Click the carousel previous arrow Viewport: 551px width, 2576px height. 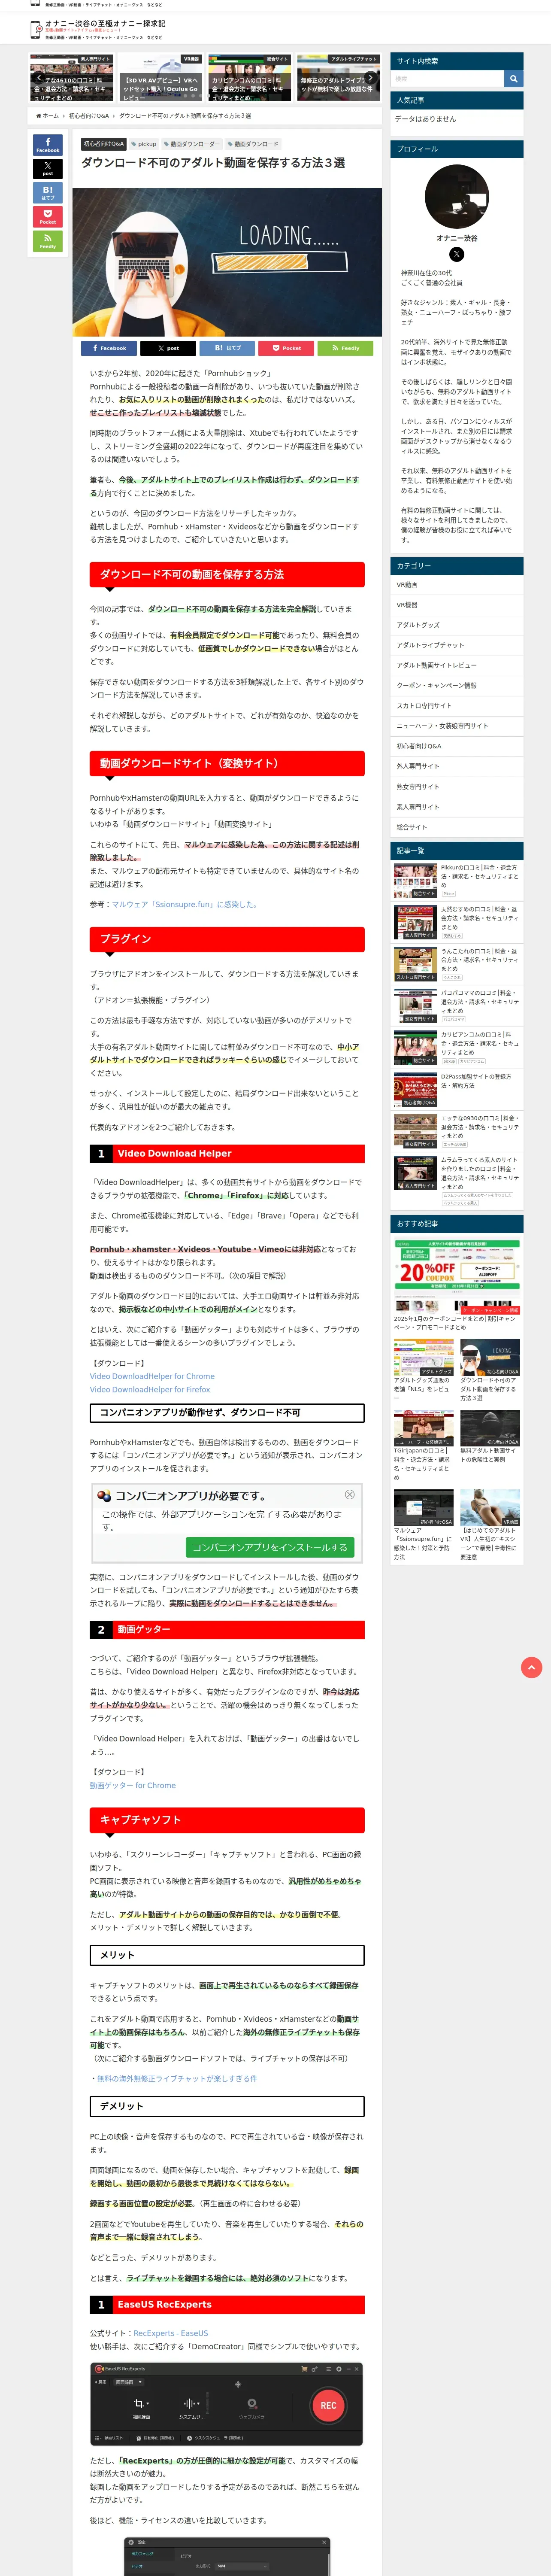point(38,77)
